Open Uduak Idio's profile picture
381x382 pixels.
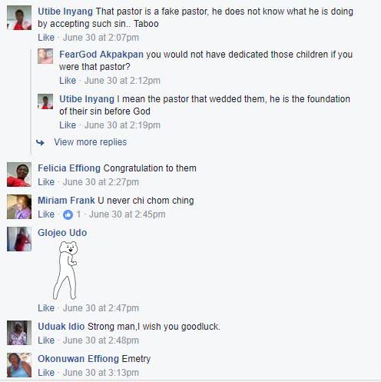coord(19,333)
